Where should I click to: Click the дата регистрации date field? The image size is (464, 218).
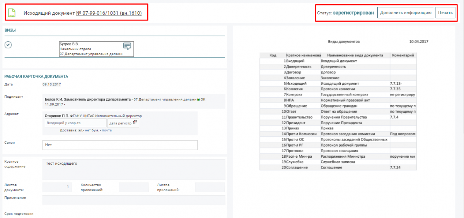click(x=120, y=123)
